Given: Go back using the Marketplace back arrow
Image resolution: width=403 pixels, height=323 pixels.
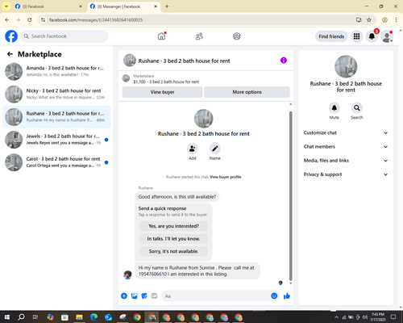Looking at the screenshot, I should click(x=10, y=54).
